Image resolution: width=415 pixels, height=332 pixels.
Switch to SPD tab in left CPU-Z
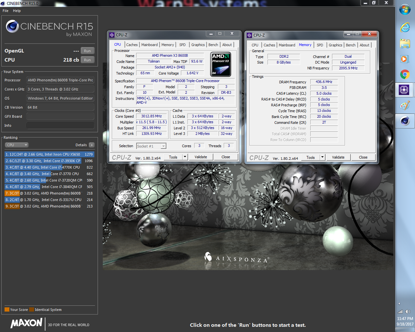pos(183,45)
